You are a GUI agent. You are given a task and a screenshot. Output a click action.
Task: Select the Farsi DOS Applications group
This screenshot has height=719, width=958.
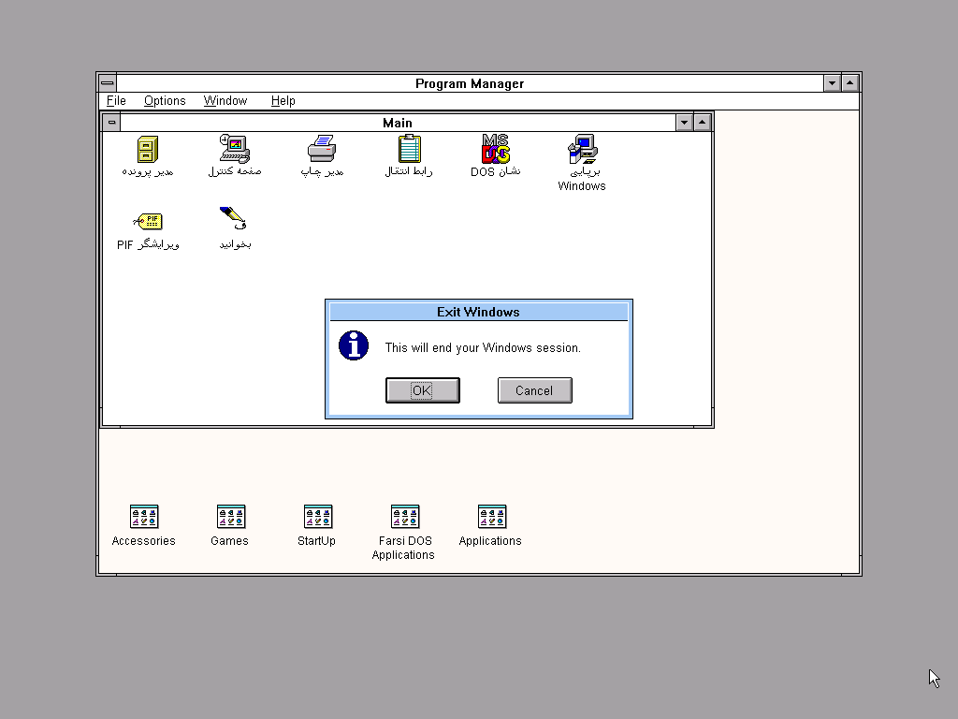404,517
